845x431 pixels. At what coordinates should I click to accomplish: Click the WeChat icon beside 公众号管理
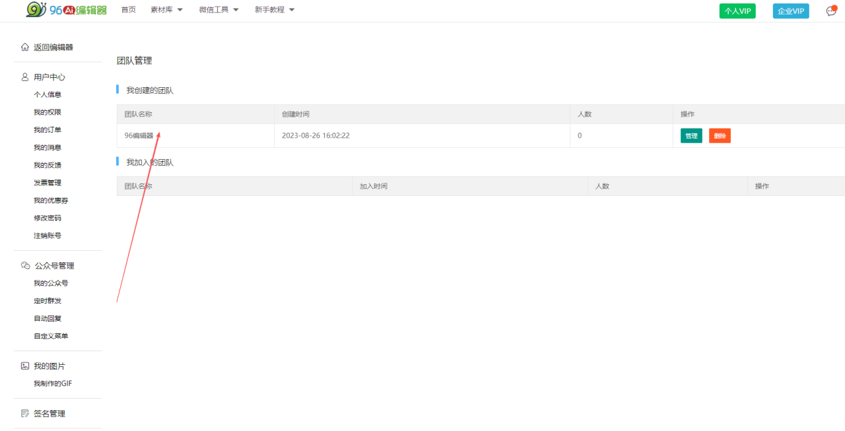25,265
